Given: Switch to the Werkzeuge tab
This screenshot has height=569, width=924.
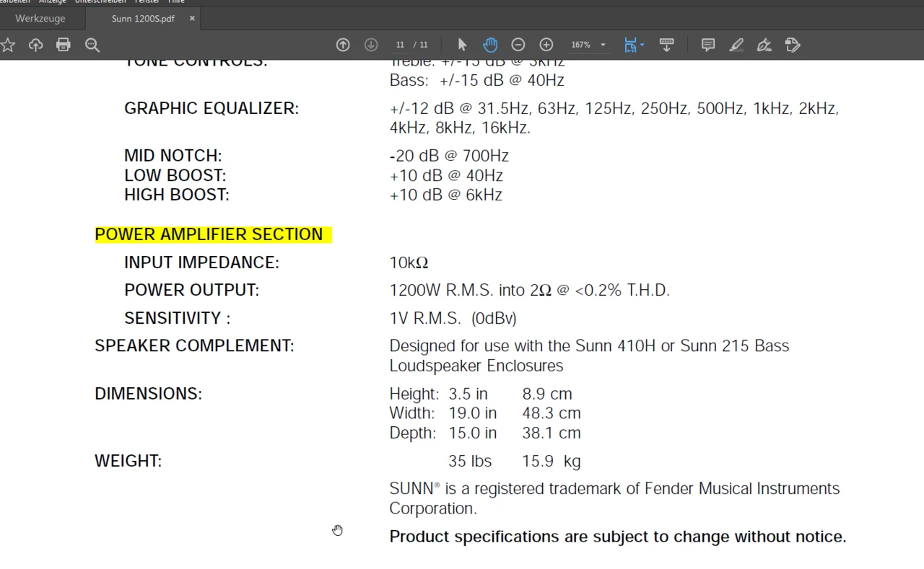Looking at the screenshot, I should pos(40,18).
